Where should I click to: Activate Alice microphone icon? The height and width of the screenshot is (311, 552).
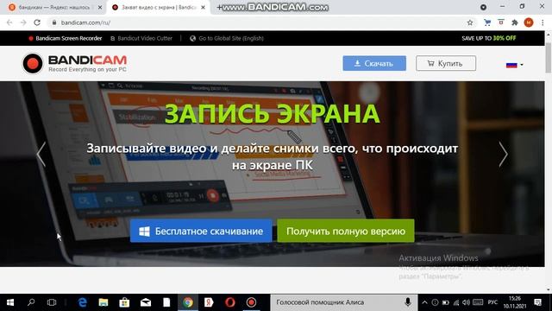point(408,302)
